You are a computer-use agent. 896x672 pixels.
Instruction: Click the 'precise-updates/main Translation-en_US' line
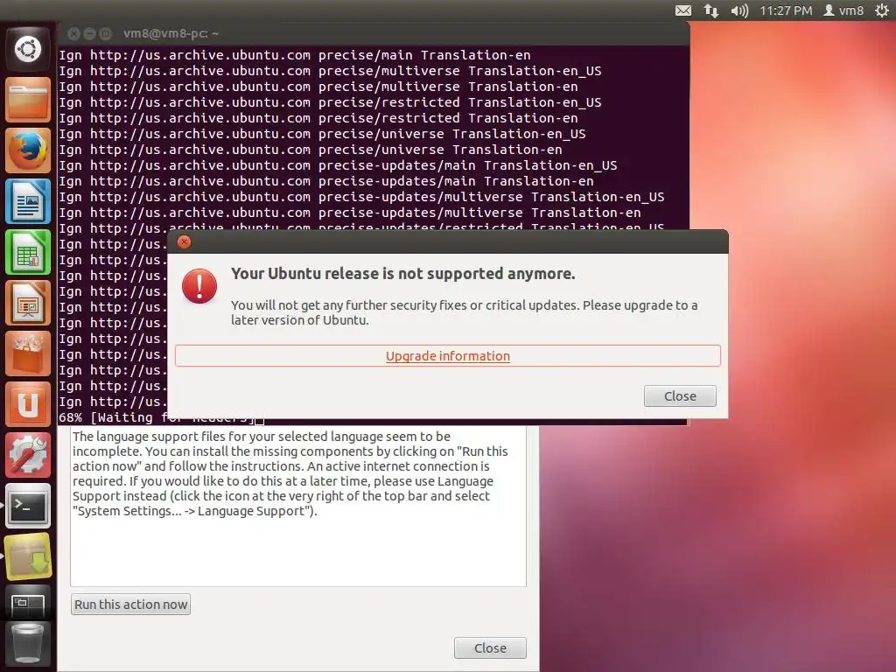coord(339,165)
